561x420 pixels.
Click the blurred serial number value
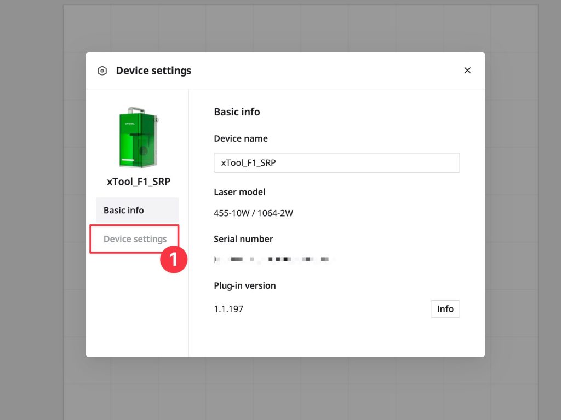click(x=274, y=259)
